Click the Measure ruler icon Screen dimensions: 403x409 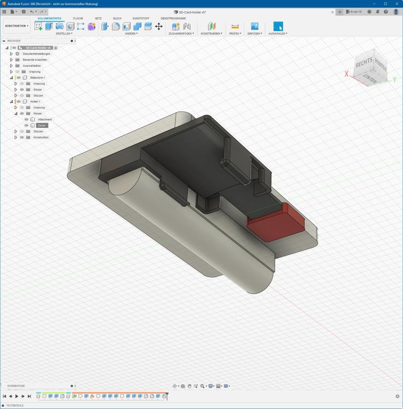coord(235,27)
